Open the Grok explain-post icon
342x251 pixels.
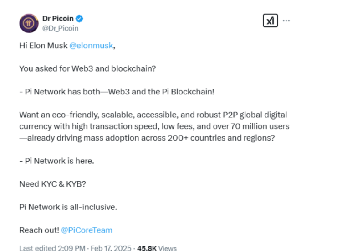pos(270,21)
